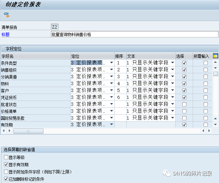The height and width of the screenshot is (183, 219).
Task: Uncheck 已加删除标记的条件 checkbox
Action: point(6,179)
